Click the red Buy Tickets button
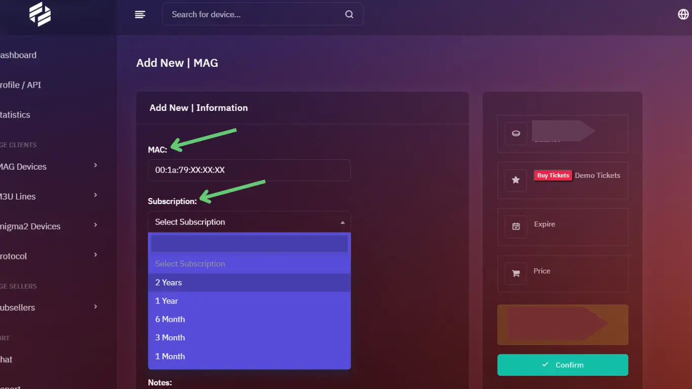This screenshot has width=692, height=389. [553, 176]
